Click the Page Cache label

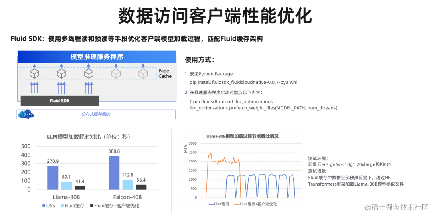click(x=165, y=73)
